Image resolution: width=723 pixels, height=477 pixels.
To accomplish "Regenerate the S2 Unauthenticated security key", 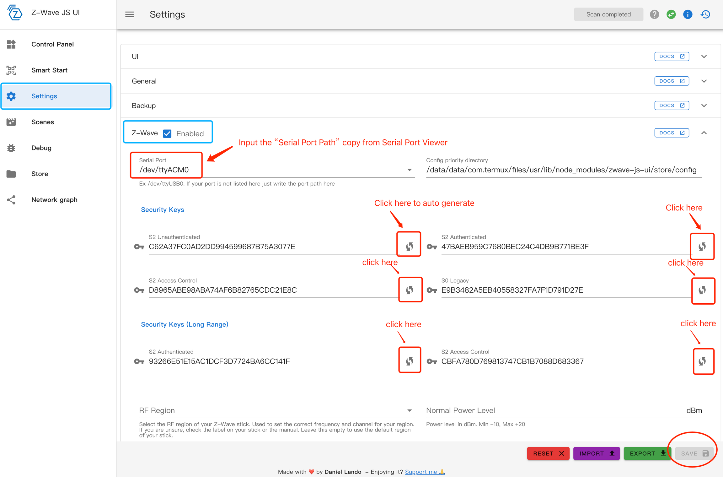I will 409,246.
